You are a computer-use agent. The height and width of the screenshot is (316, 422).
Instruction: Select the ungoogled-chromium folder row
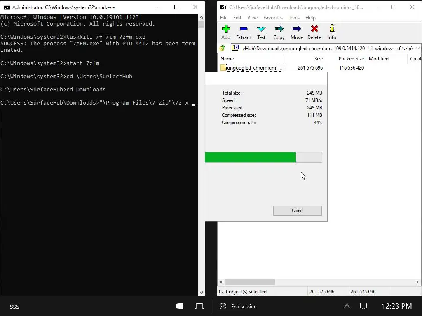320,68
